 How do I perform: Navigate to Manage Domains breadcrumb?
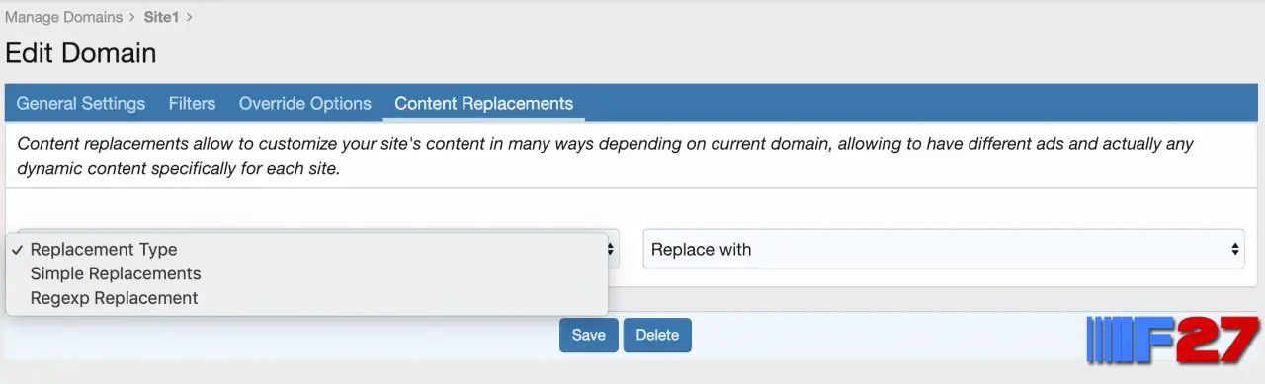(63, 17)
